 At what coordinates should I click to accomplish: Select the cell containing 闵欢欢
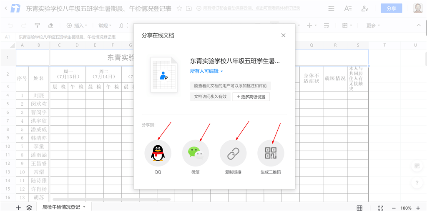click(x=39, y=104)
